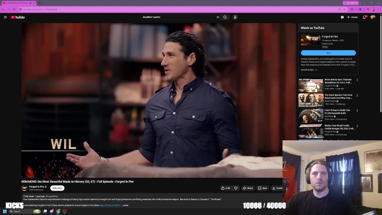The height and width of the screenshot is (215, 382).
Task: Subscribe to Forged in Fire channel
Action: tap(57, 188)
